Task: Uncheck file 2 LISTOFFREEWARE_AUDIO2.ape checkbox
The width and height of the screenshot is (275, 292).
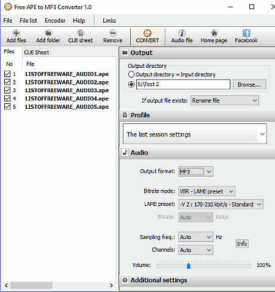Action: (7, 82)
